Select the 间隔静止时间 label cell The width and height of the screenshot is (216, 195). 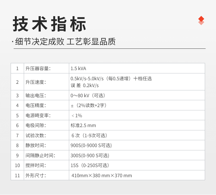point(40,156)
